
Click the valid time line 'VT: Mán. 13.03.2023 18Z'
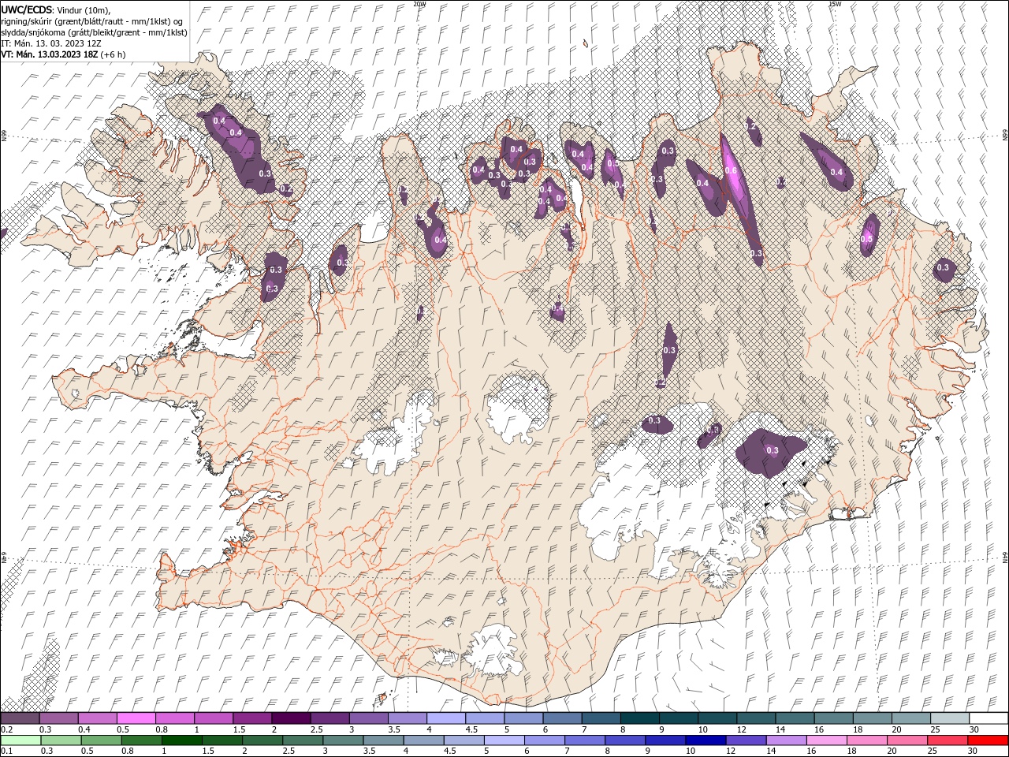coord(50,54)
